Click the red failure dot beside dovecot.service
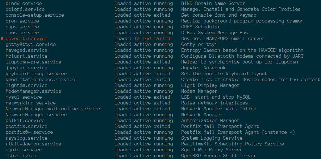 (x=2, y=39)
